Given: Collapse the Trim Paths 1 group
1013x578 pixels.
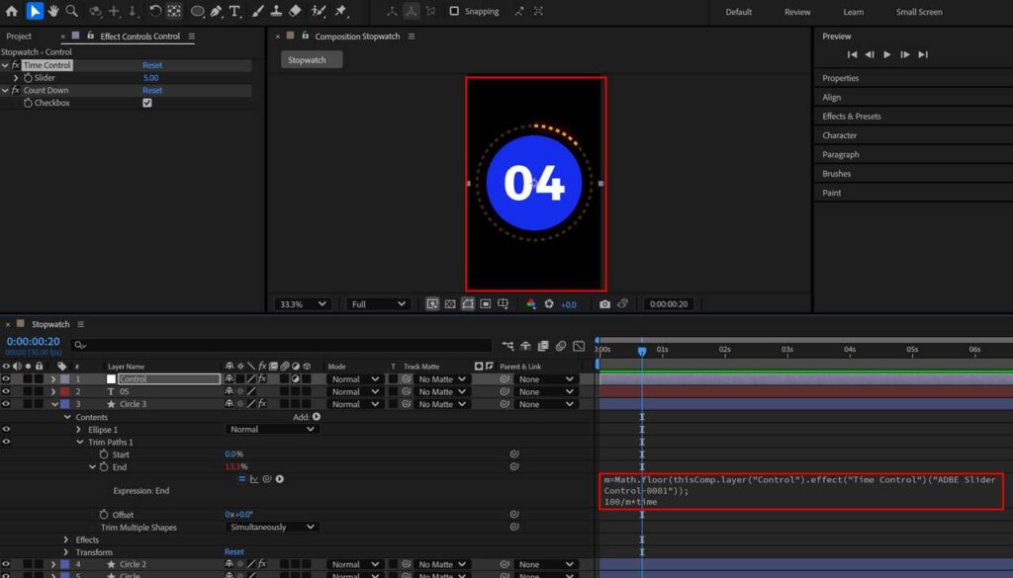Looking at the screenshot, I should pos(79,442).
